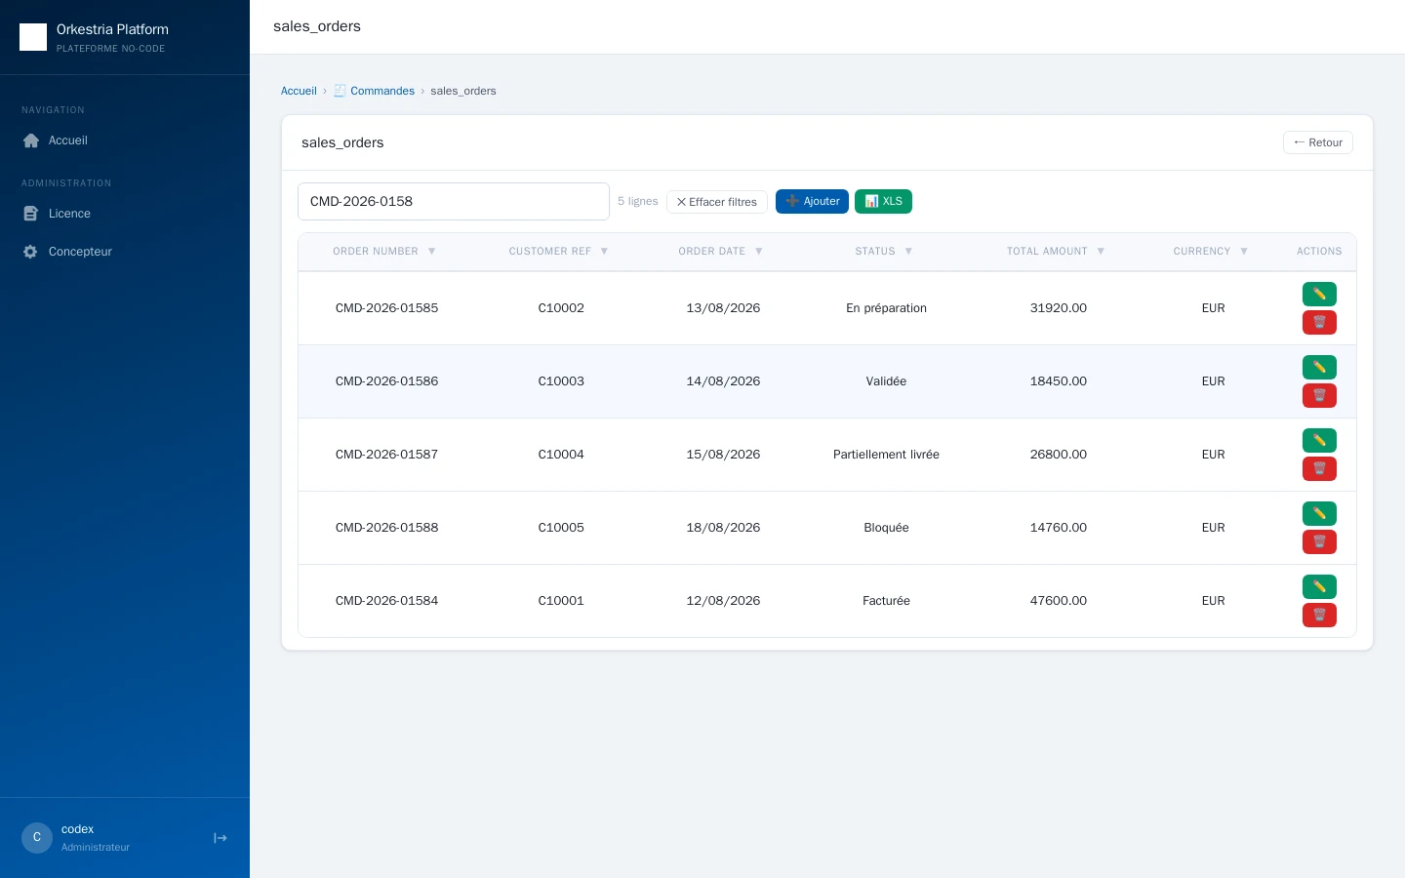
Task: Select the amount cell 47600.00
Action: point(1059,601)
